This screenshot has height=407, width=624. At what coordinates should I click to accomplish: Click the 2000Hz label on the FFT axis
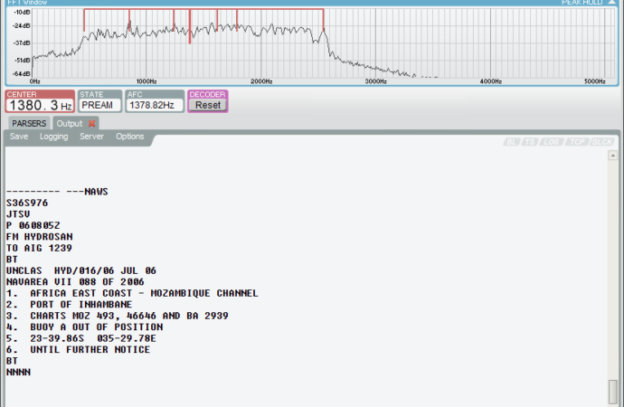(261, 81)
